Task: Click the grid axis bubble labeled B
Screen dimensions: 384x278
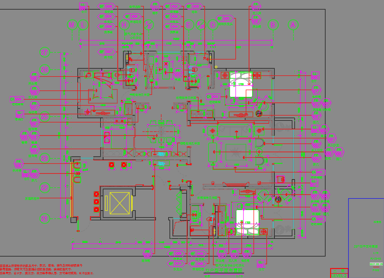Action: 273,25
